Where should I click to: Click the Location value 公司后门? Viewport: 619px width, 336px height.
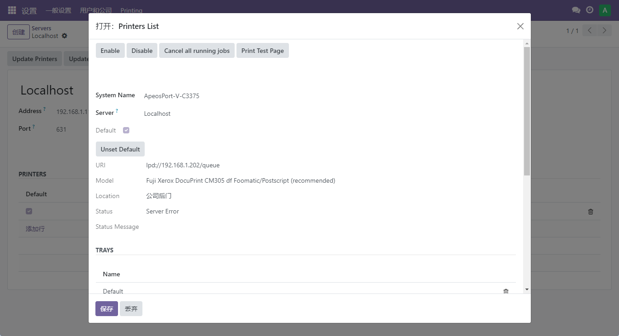coord(159,196)
